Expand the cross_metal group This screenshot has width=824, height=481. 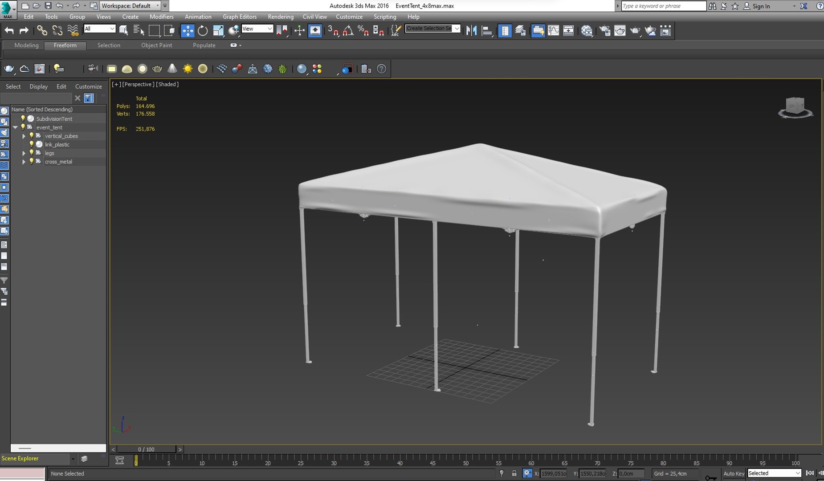(x=24, y=162)
